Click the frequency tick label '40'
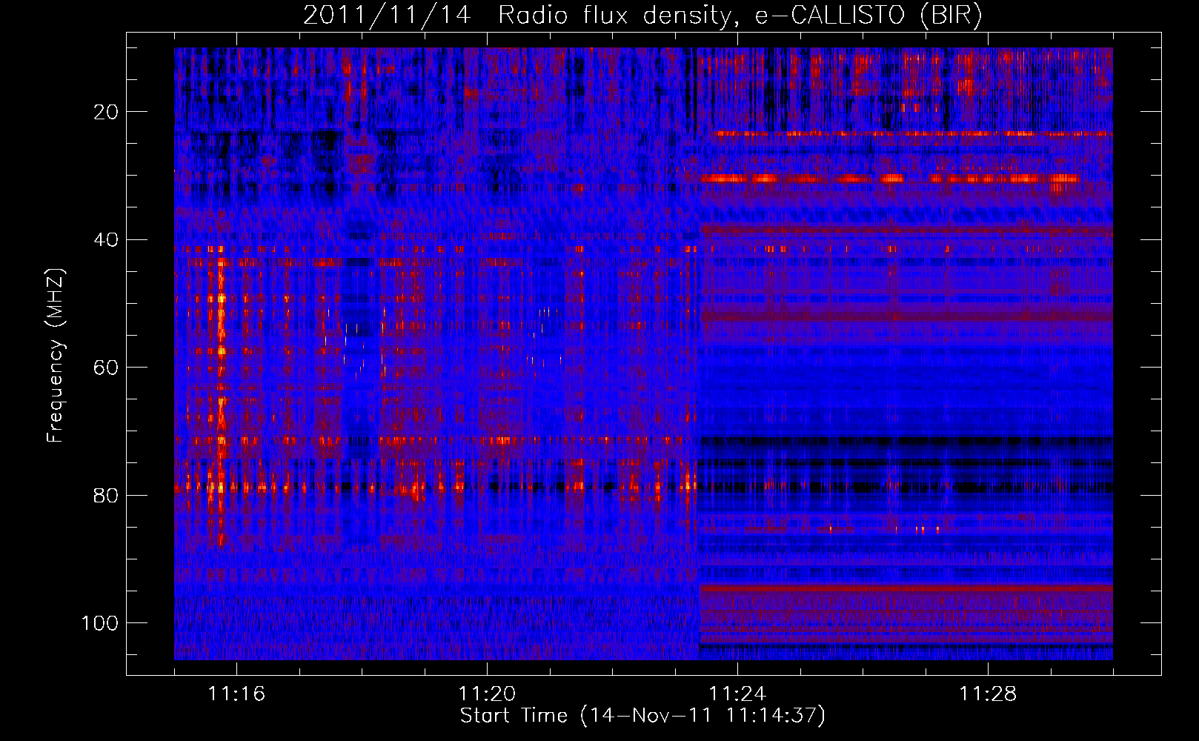Screen dimensions: 1199x741 click(x=107, y=240)
